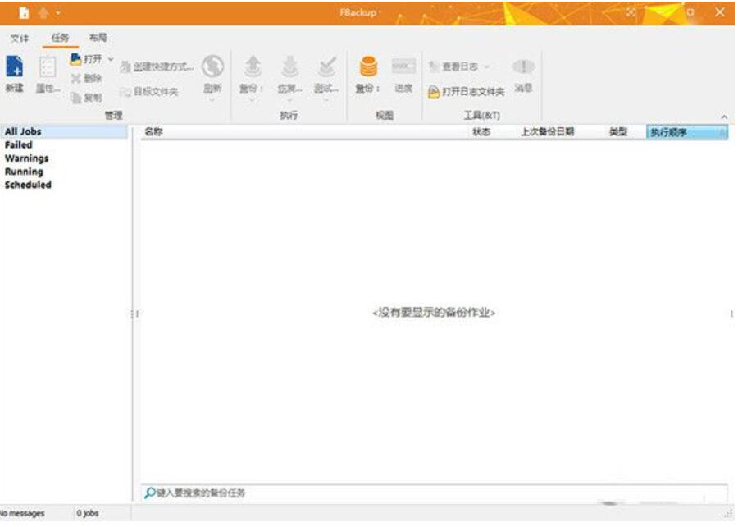Select the Failed jobs filter

click(19, 145)
